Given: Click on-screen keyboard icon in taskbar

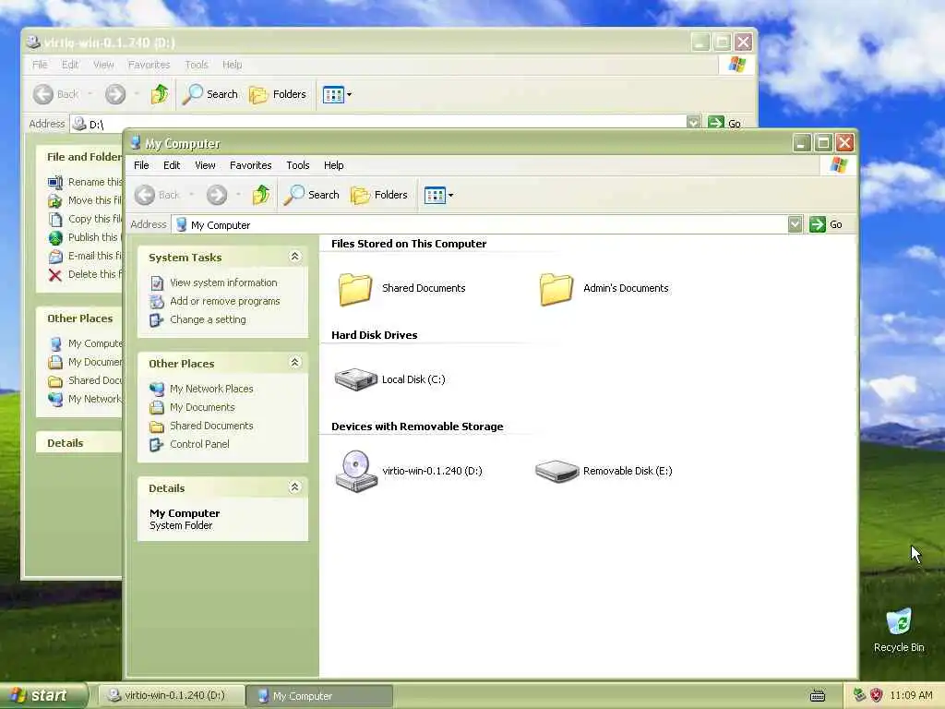Looking at the screenshot, I should click(818, 696).
